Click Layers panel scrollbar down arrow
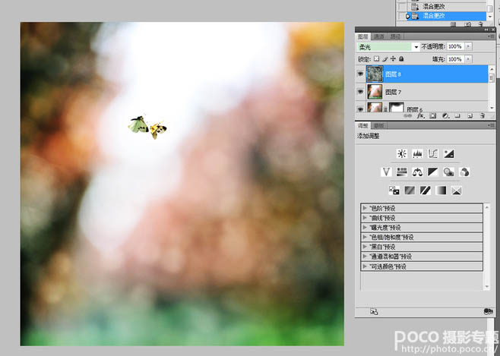 pyautogui.click(x=492, y=109)
